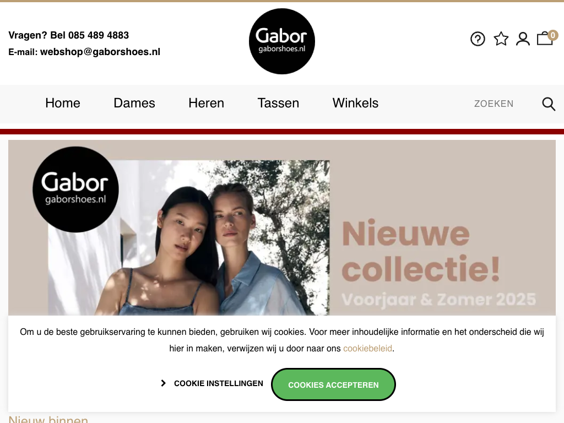This screenshot has height=423, width=564.
Task: Expand the Cookie Instellingen chevron
Action: [163, 383]
